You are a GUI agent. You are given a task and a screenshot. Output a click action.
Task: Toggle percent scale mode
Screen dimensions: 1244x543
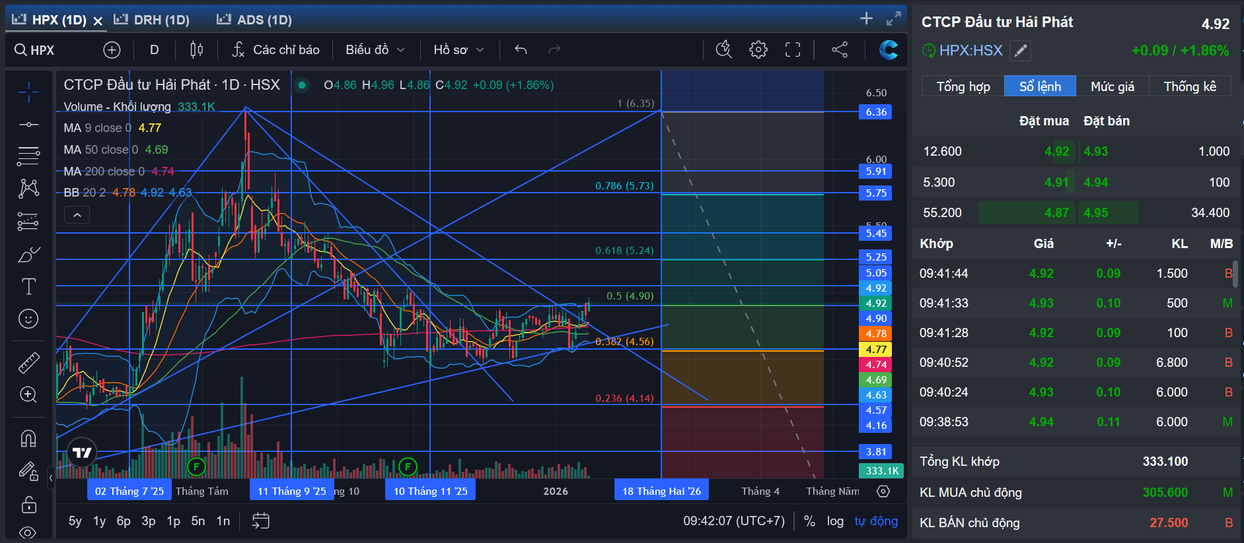pyautogui.click(x=809, y=521)
